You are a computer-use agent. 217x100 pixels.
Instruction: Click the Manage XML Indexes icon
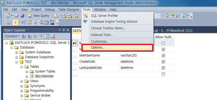(41, 22)
